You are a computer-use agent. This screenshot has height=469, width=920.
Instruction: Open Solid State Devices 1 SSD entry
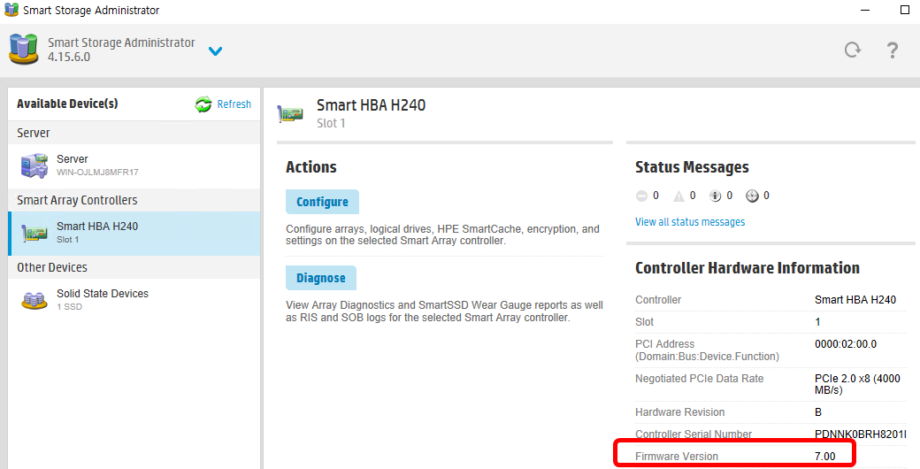(x=134, y=300)
